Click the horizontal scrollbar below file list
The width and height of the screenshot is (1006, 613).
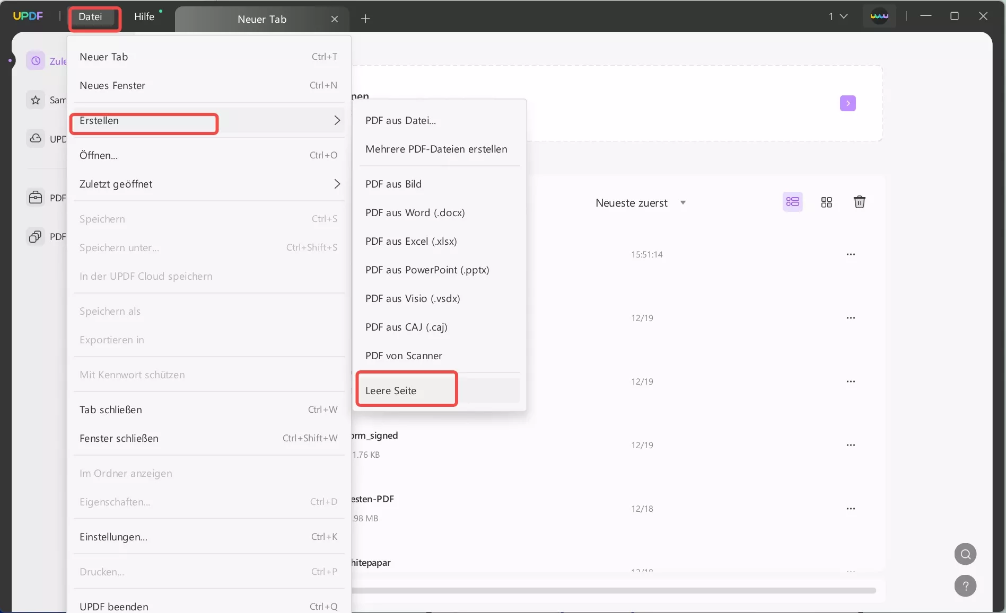pyautogui.click(x=614, y=590)
